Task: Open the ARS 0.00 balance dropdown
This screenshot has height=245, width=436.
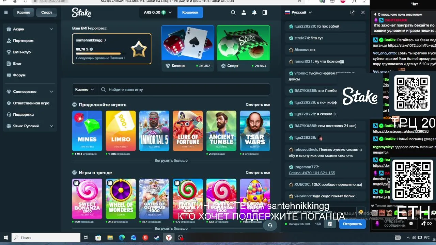Action: pyautogui.click(x=158, y=12)
